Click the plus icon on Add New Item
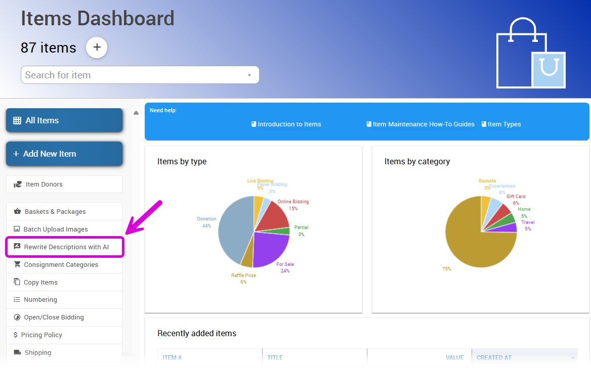The image size is (591, 368). tap(16, 154)
